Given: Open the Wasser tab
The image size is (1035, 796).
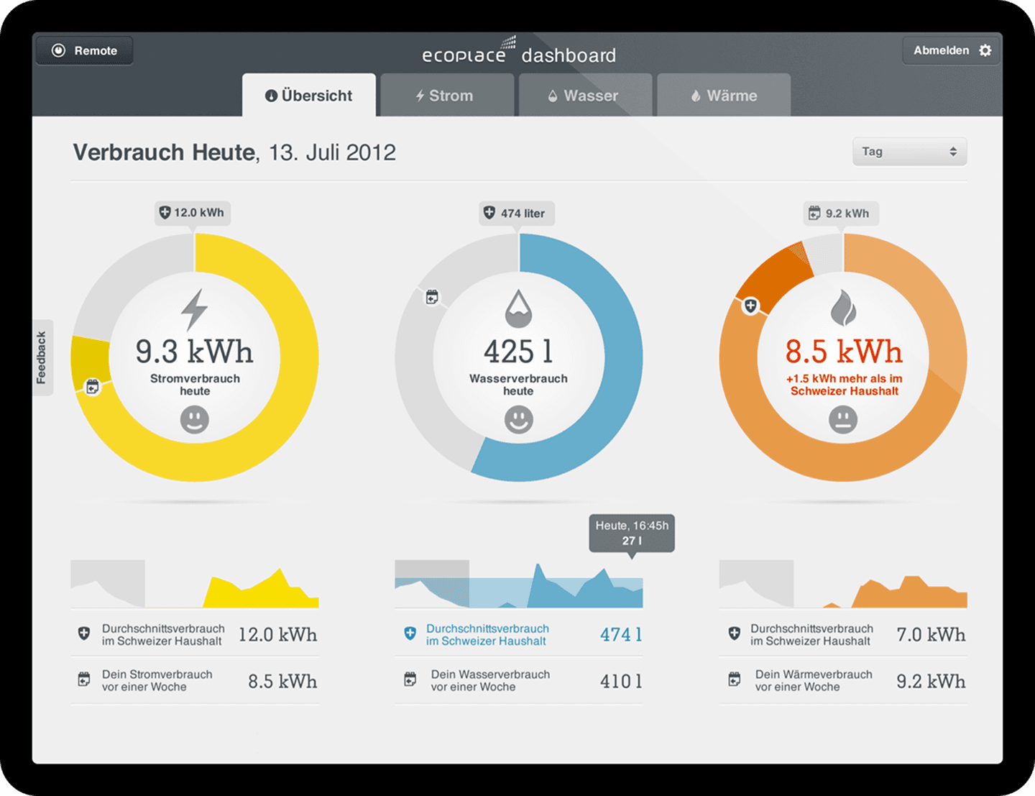Looking at the screenshot, I should (585, 96).
